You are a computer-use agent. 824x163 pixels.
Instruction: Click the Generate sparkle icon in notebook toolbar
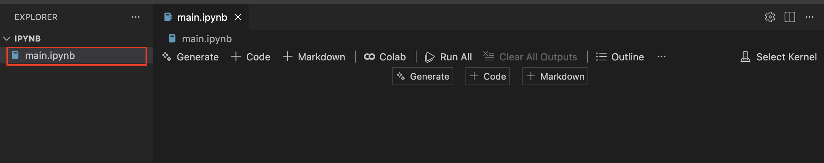tap(167, 57)
